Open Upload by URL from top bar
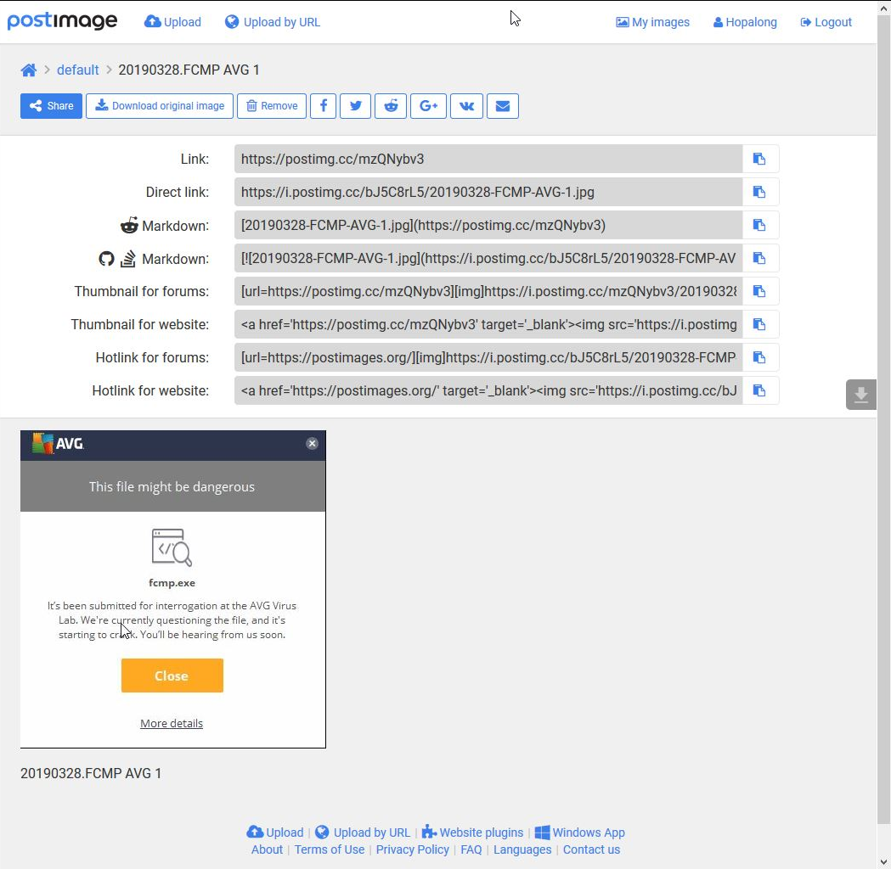 (x=272, y=22)
